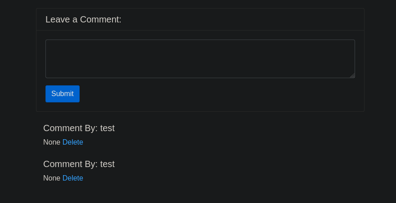Viewport: 396px width, 203px height.
Task: Click inside the comment text area
Action: pyautogui.click(x=200, y=59)
